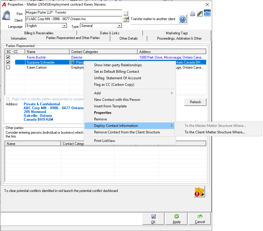Uncheck the Kevin Buckle BC checkbox
Screen dimensions: 263x231
coord(8,57)
